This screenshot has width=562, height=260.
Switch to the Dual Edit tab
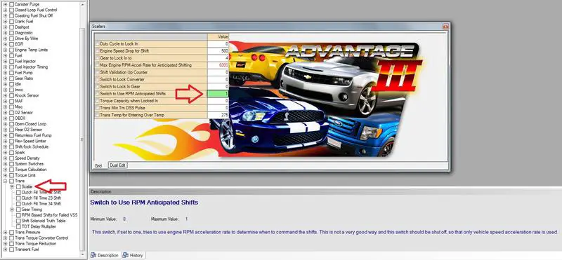point(117,165)
